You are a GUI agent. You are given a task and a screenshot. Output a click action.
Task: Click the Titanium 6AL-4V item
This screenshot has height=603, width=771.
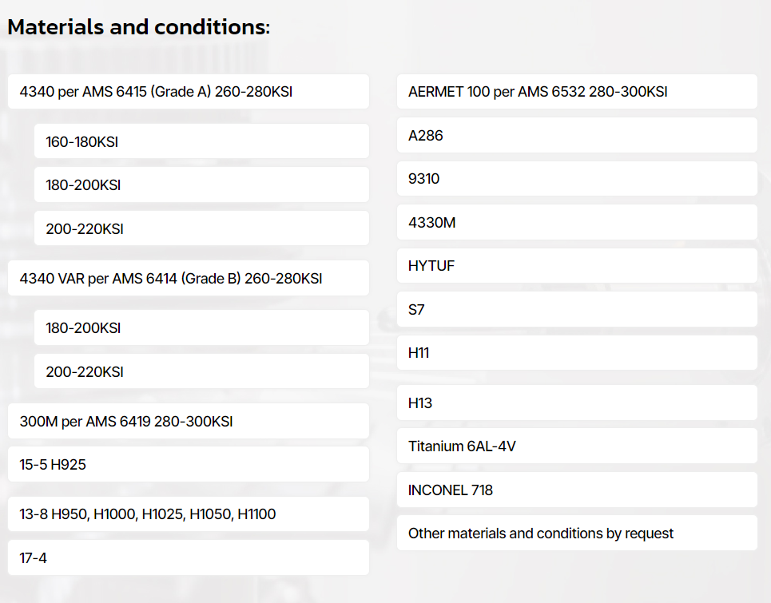576,446
